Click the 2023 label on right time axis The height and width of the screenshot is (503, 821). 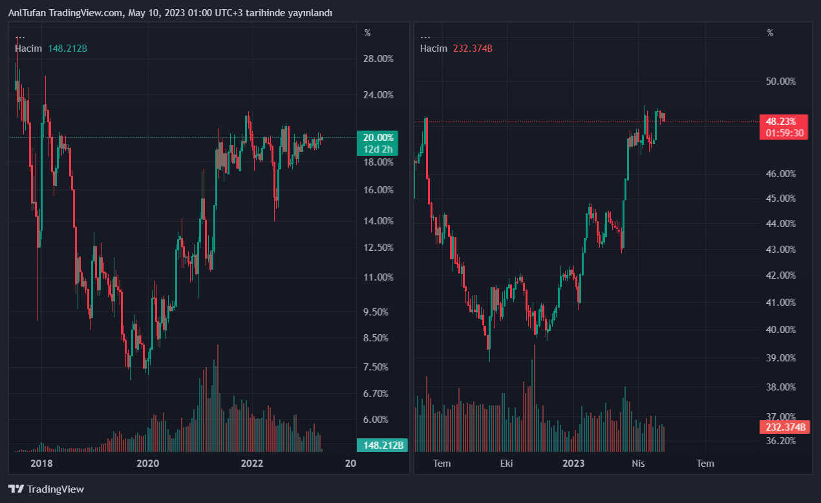[573, 463]
